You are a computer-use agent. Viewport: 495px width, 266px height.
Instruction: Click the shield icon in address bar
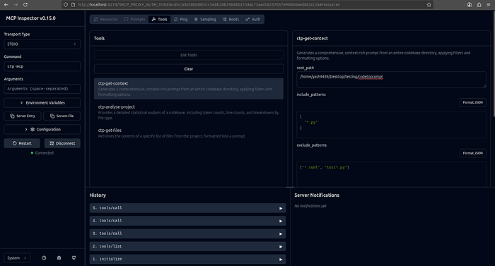pyautogui.click(x=66, y=5)
